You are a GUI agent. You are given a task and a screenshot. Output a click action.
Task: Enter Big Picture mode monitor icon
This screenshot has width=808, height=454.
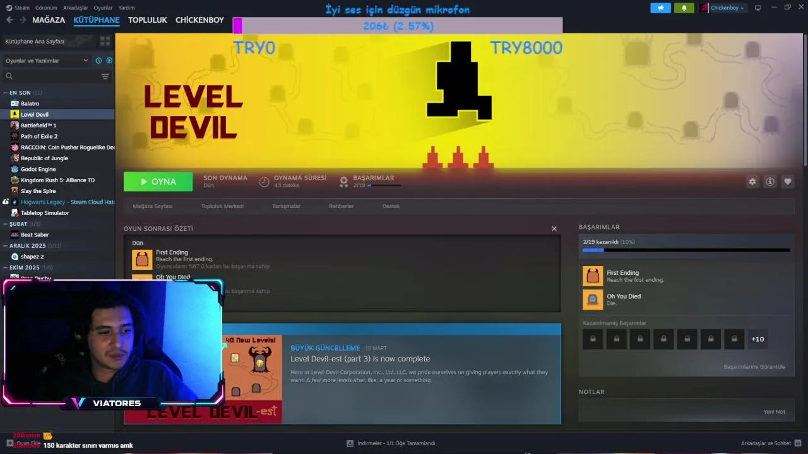click(758, 8)
